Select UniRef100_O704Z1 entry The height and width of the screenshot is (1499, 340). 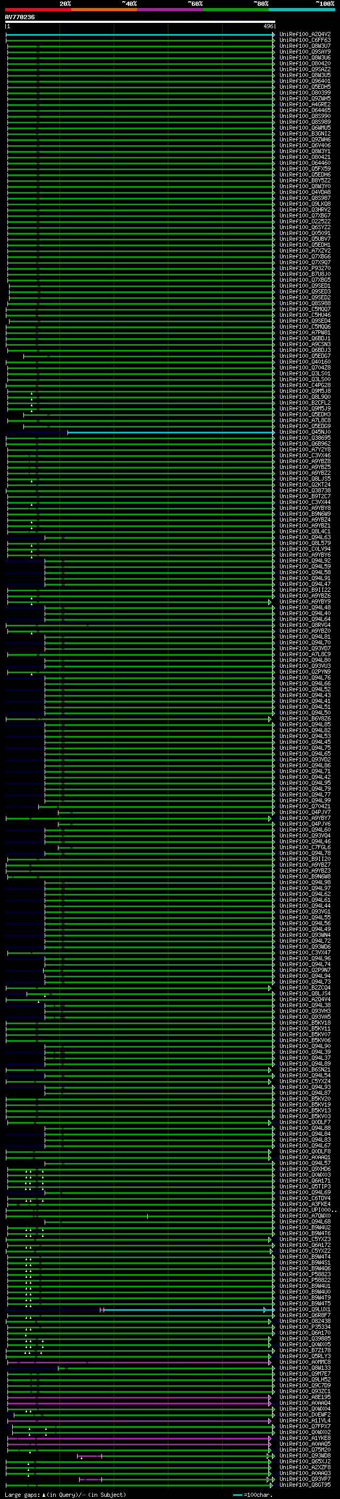305,807
